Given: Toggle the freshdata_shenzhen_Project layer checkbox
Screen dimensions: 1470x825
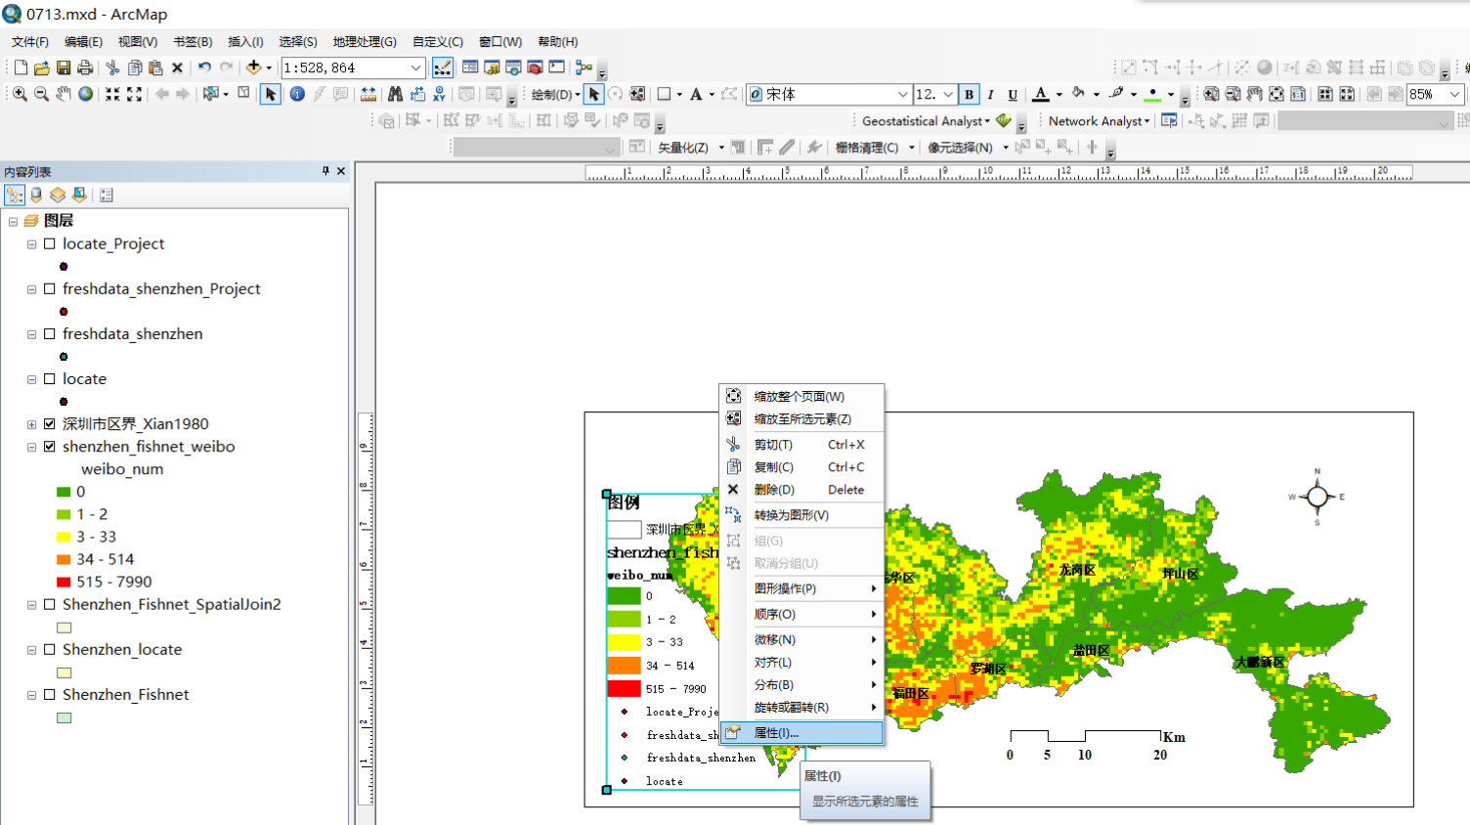Looking at the screenshot, I should pos(49,288).
